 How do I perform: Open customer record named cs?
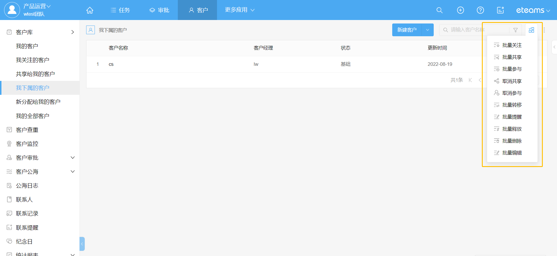click(111, 64)
